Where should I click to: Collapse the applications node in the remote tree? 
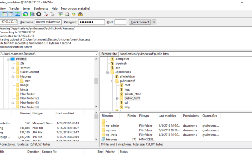(x=107, y=72)
